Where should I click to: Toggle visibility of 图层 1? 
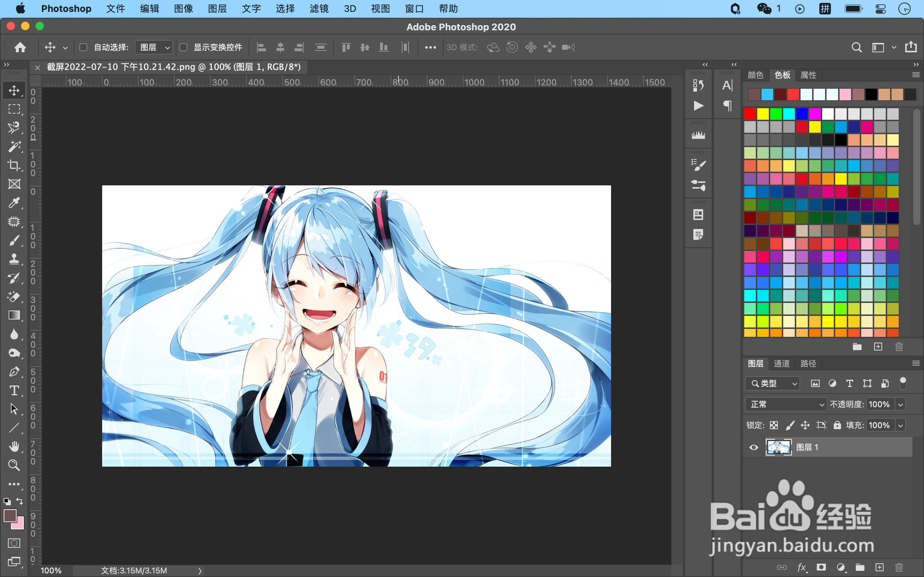point(753,447)
